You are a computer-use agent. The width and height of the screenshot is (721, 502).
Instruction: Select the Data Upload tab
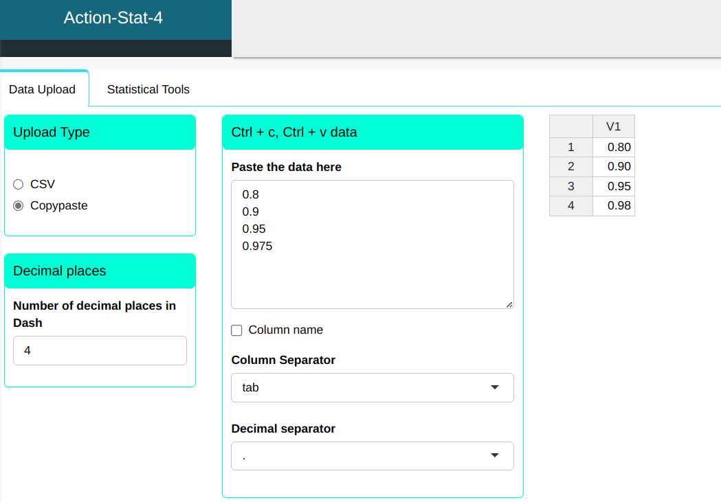(x=43, y=90)
